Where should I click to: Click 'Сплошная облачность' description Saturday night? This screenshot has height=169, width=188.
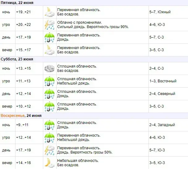pyautogui.click(x=77, y=66)
